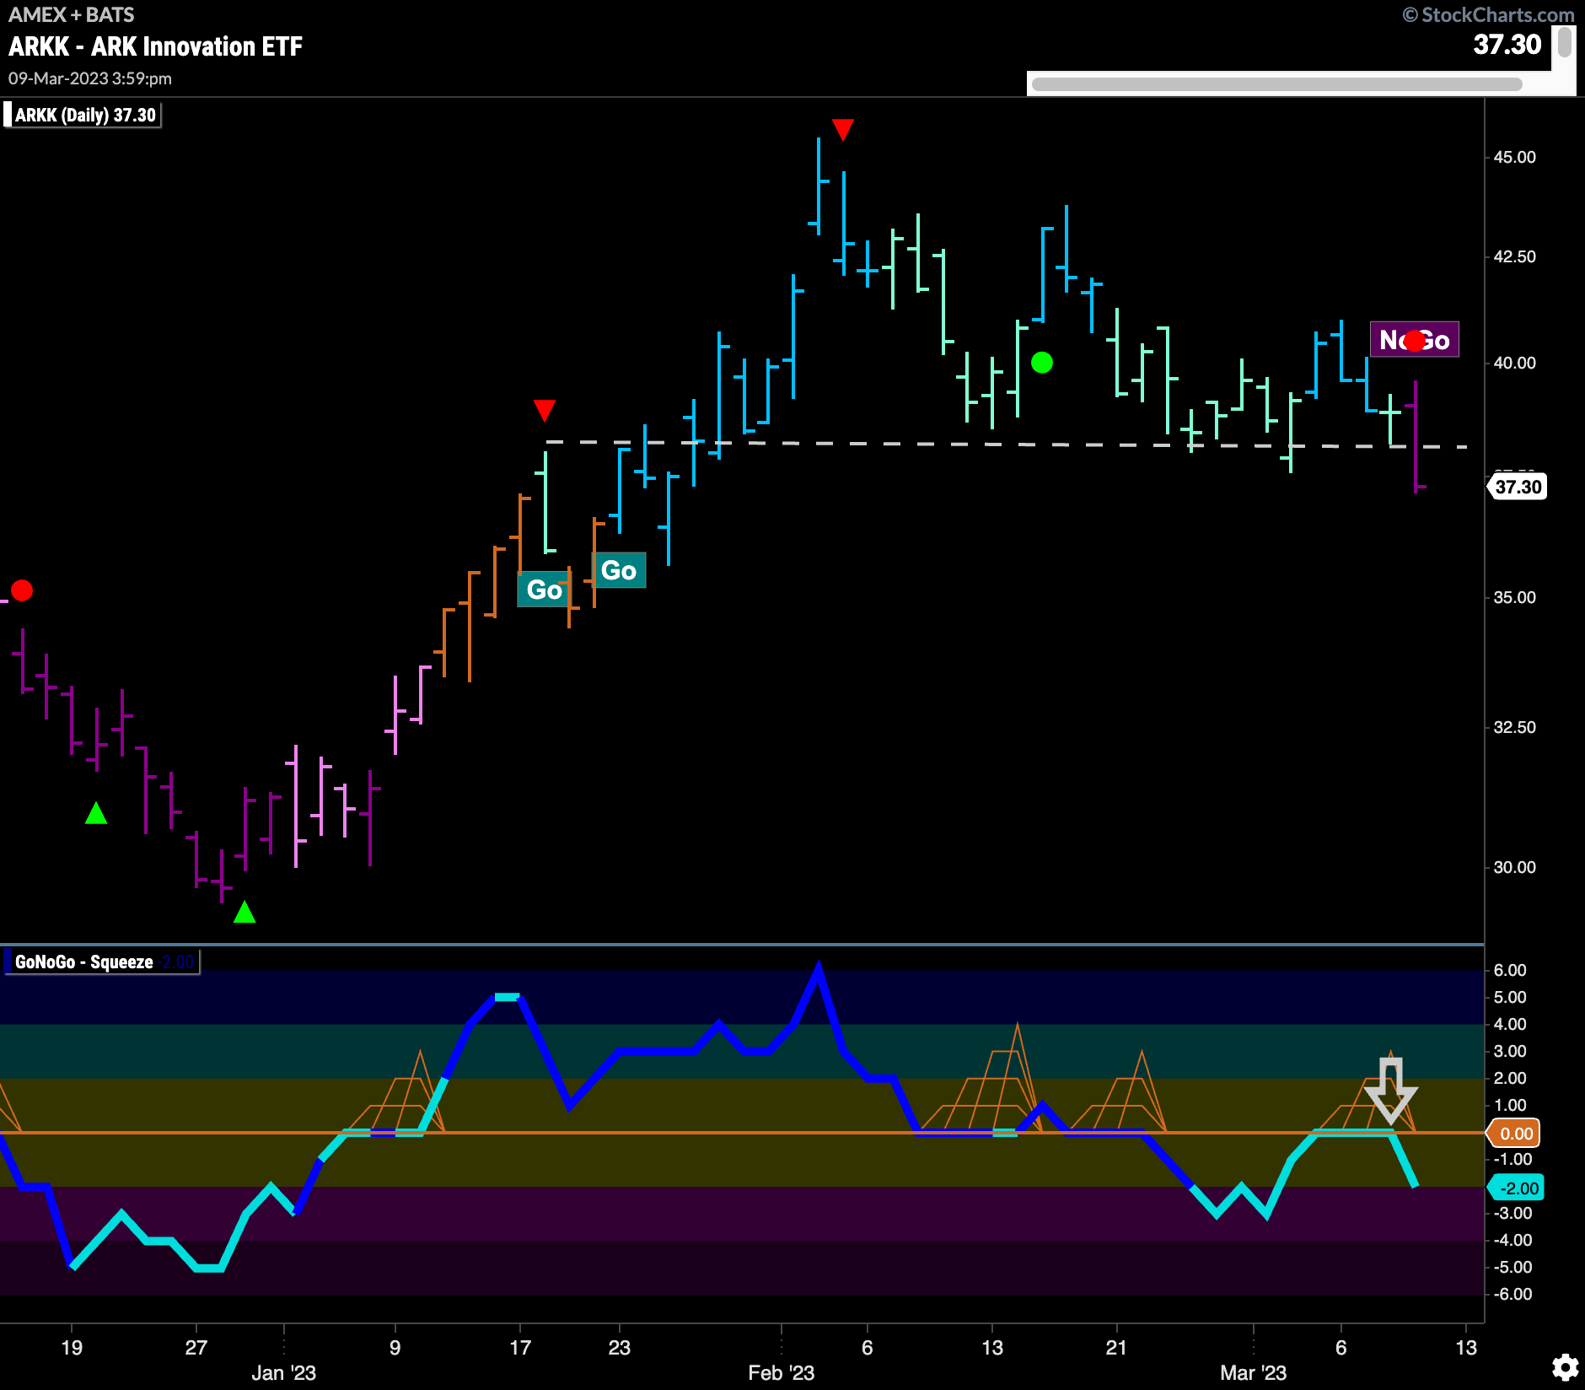Viewport: 1585px width, 1390px height.
Task: Click the red circle marker at chart left edge
Action: point(22,590)
